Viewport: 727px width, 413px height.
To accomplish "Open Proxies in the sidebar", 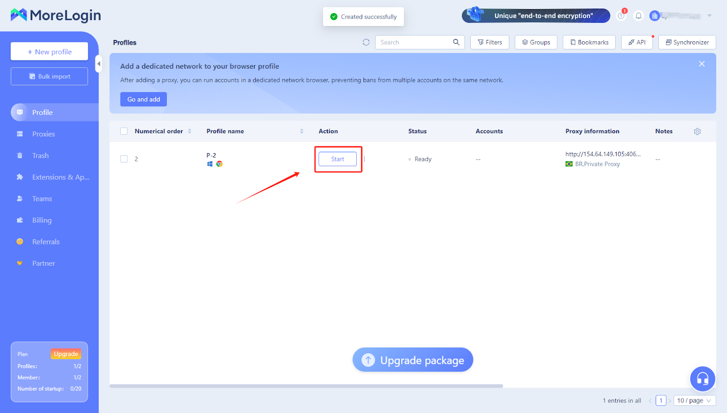I will pos(44,134).
